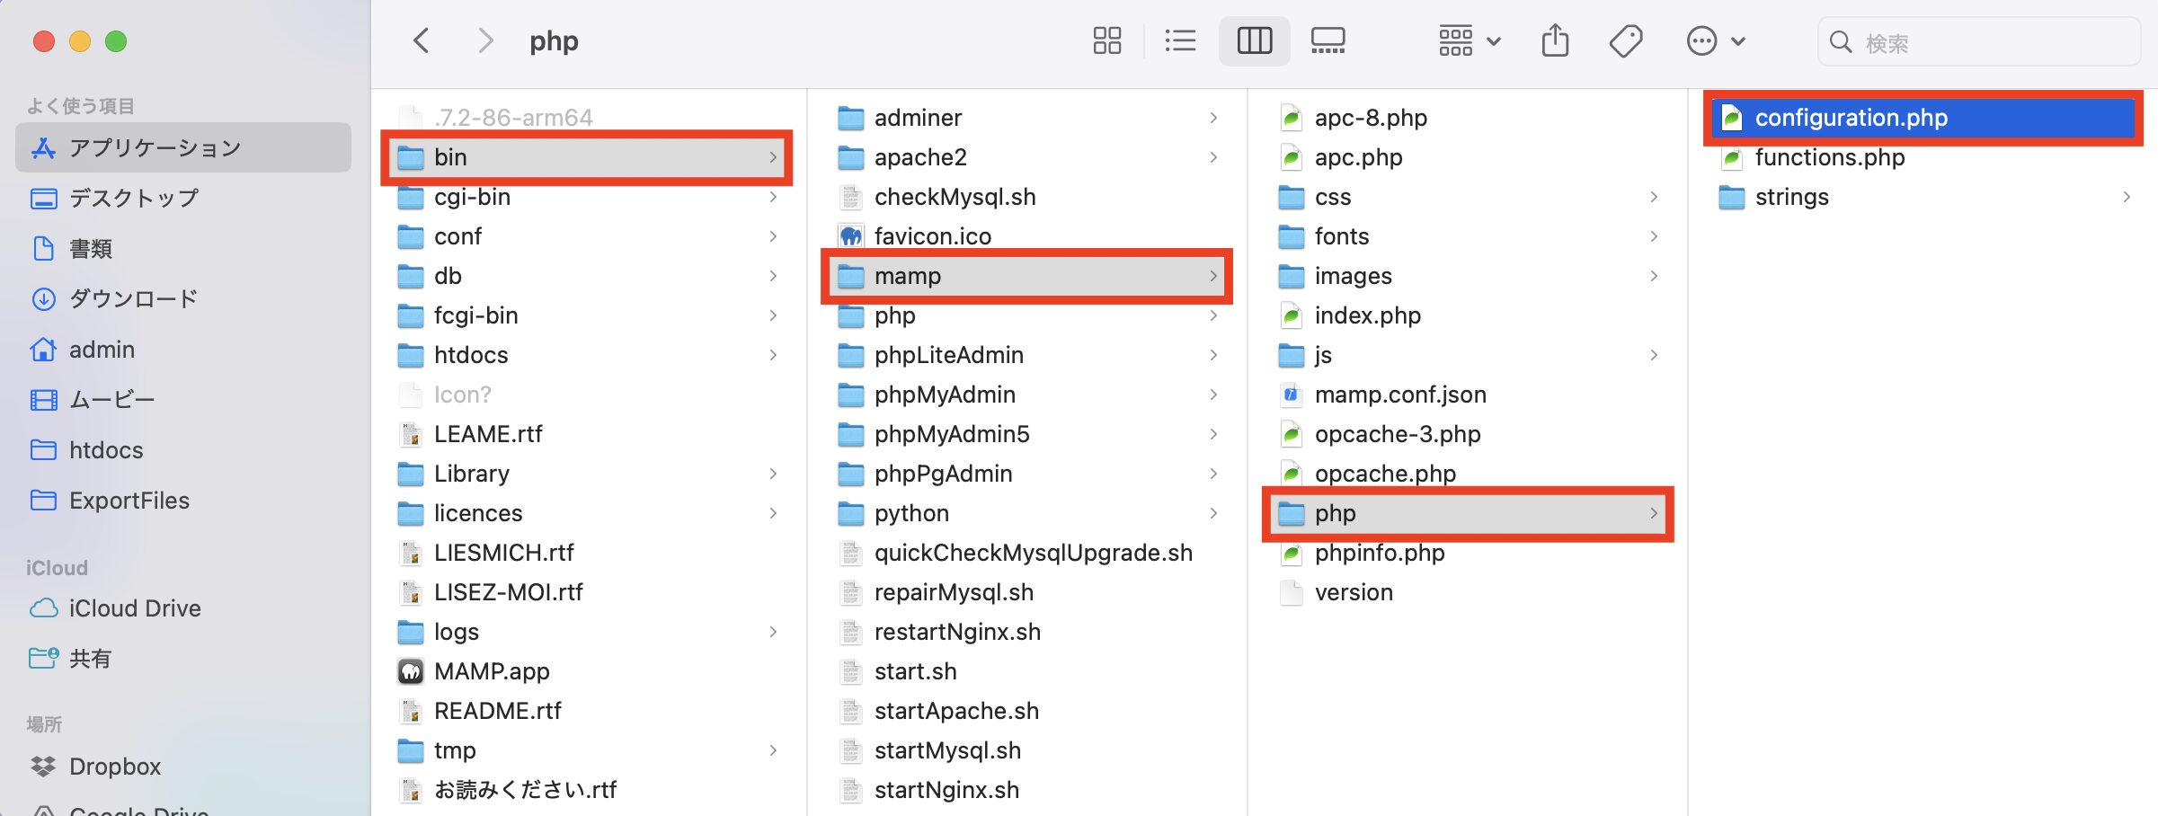Open htdocs in the sidebar
Viewport: 2158px width, 816px height.
183,449
